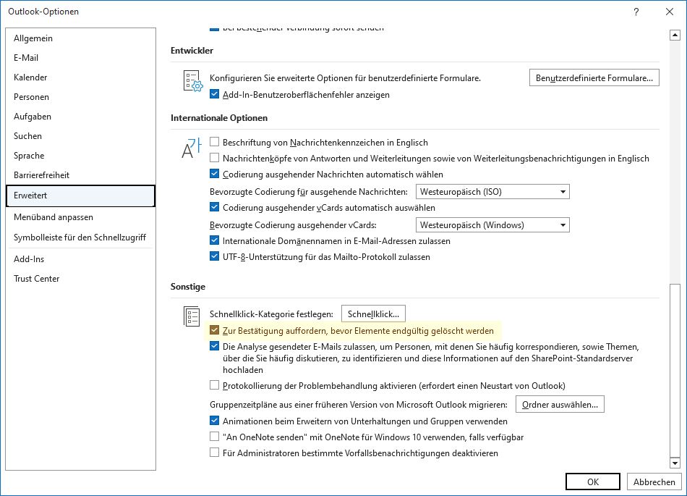Close the Outlook-Optionen dialog
Image resolution: width=687 pixels, height=496 pixels.
click(x=670, y=12)
